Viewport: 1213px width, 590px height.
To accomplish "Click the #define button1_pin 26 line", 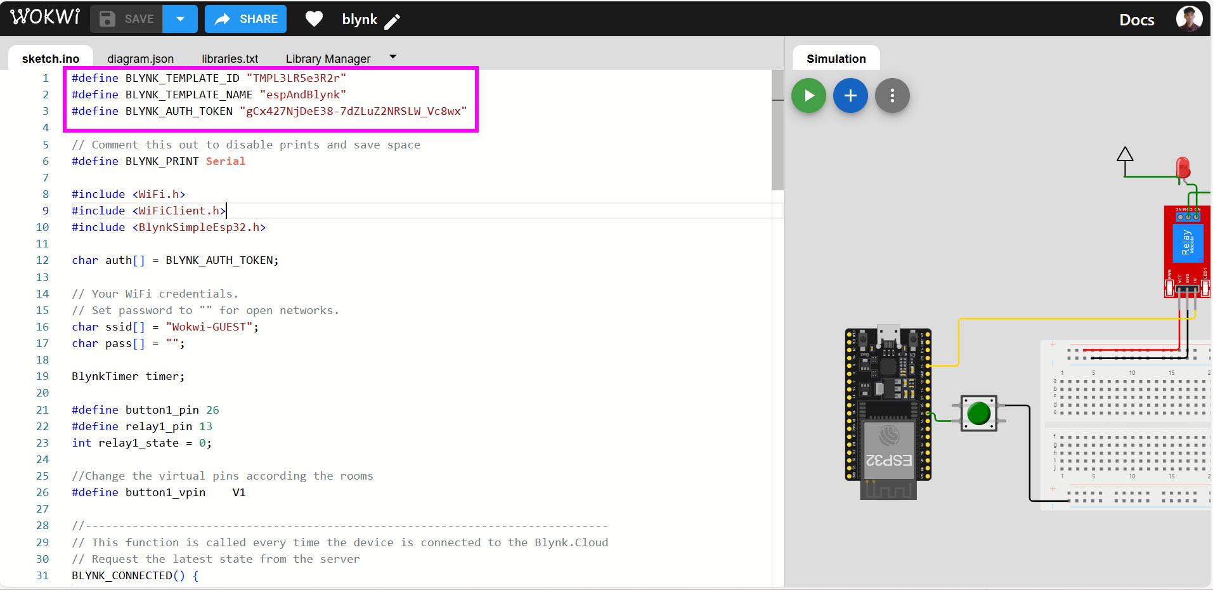I will (145, 410).
